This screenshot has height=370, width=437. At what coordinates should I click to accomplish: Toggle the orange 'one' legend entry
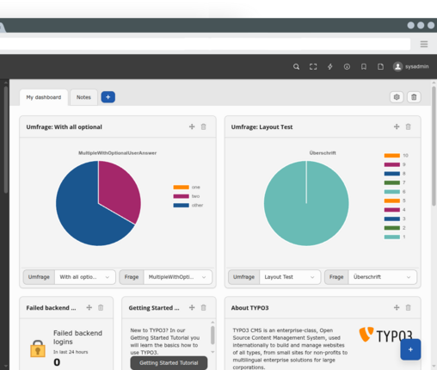188,187
